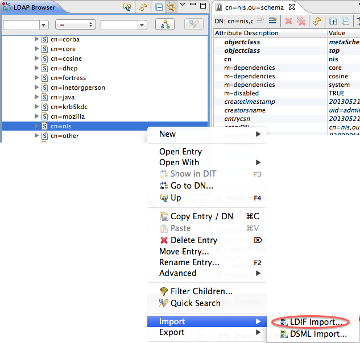This screenshot has height=343, width=360.
Task: Open the equals operator dropdown in quick search
Action: pyautogui.click(x=75, y=25)
